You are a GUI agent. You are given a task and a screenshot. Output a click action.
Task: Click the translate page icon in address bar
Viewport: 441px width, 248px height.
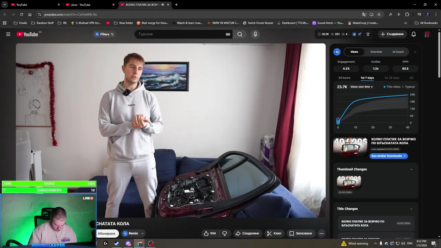[x=364, y=14]
